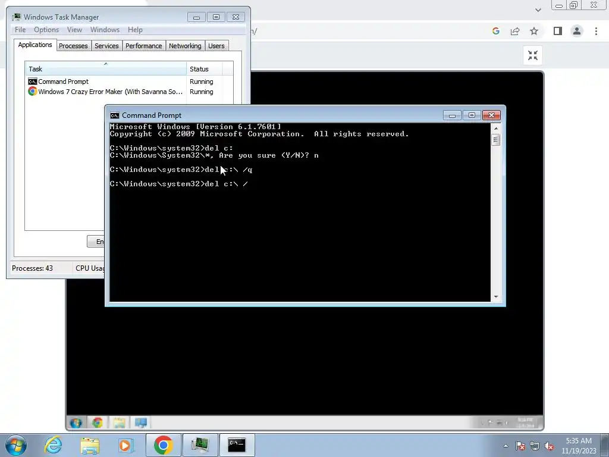Click Task Manager title bar icon
The height and width of the screenshot is (457, 609).
(x=16, y=17)
